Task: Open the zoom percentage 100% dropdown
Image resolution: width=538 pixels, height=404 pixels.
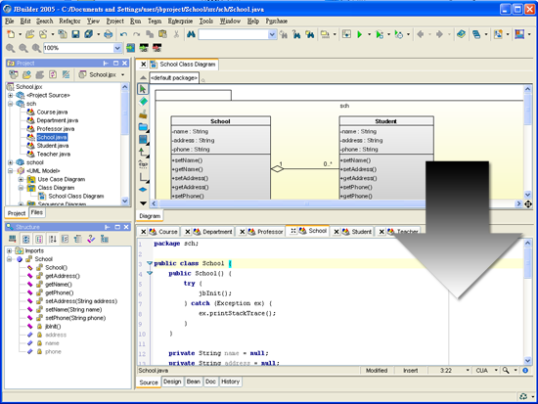Action: pyautogui.click(x=117, y=48)
